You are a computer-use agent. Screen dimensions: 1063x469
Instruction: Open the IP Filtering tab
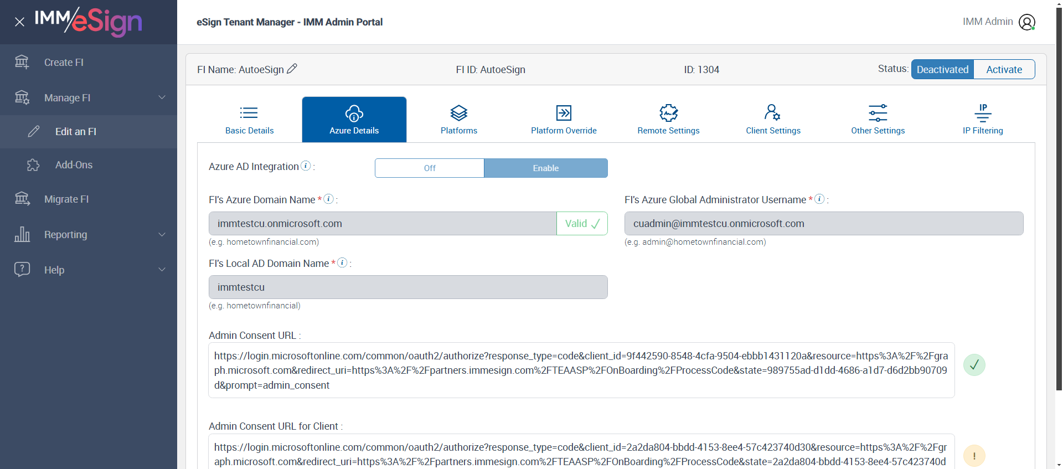983,120
